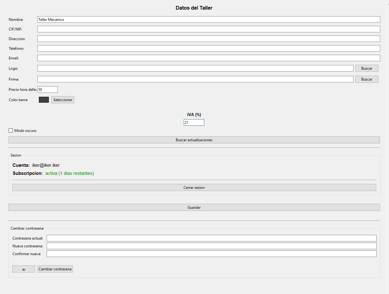Click into the Telefono input field
This screenshot has height=294, width=389.
click(209, 49)
